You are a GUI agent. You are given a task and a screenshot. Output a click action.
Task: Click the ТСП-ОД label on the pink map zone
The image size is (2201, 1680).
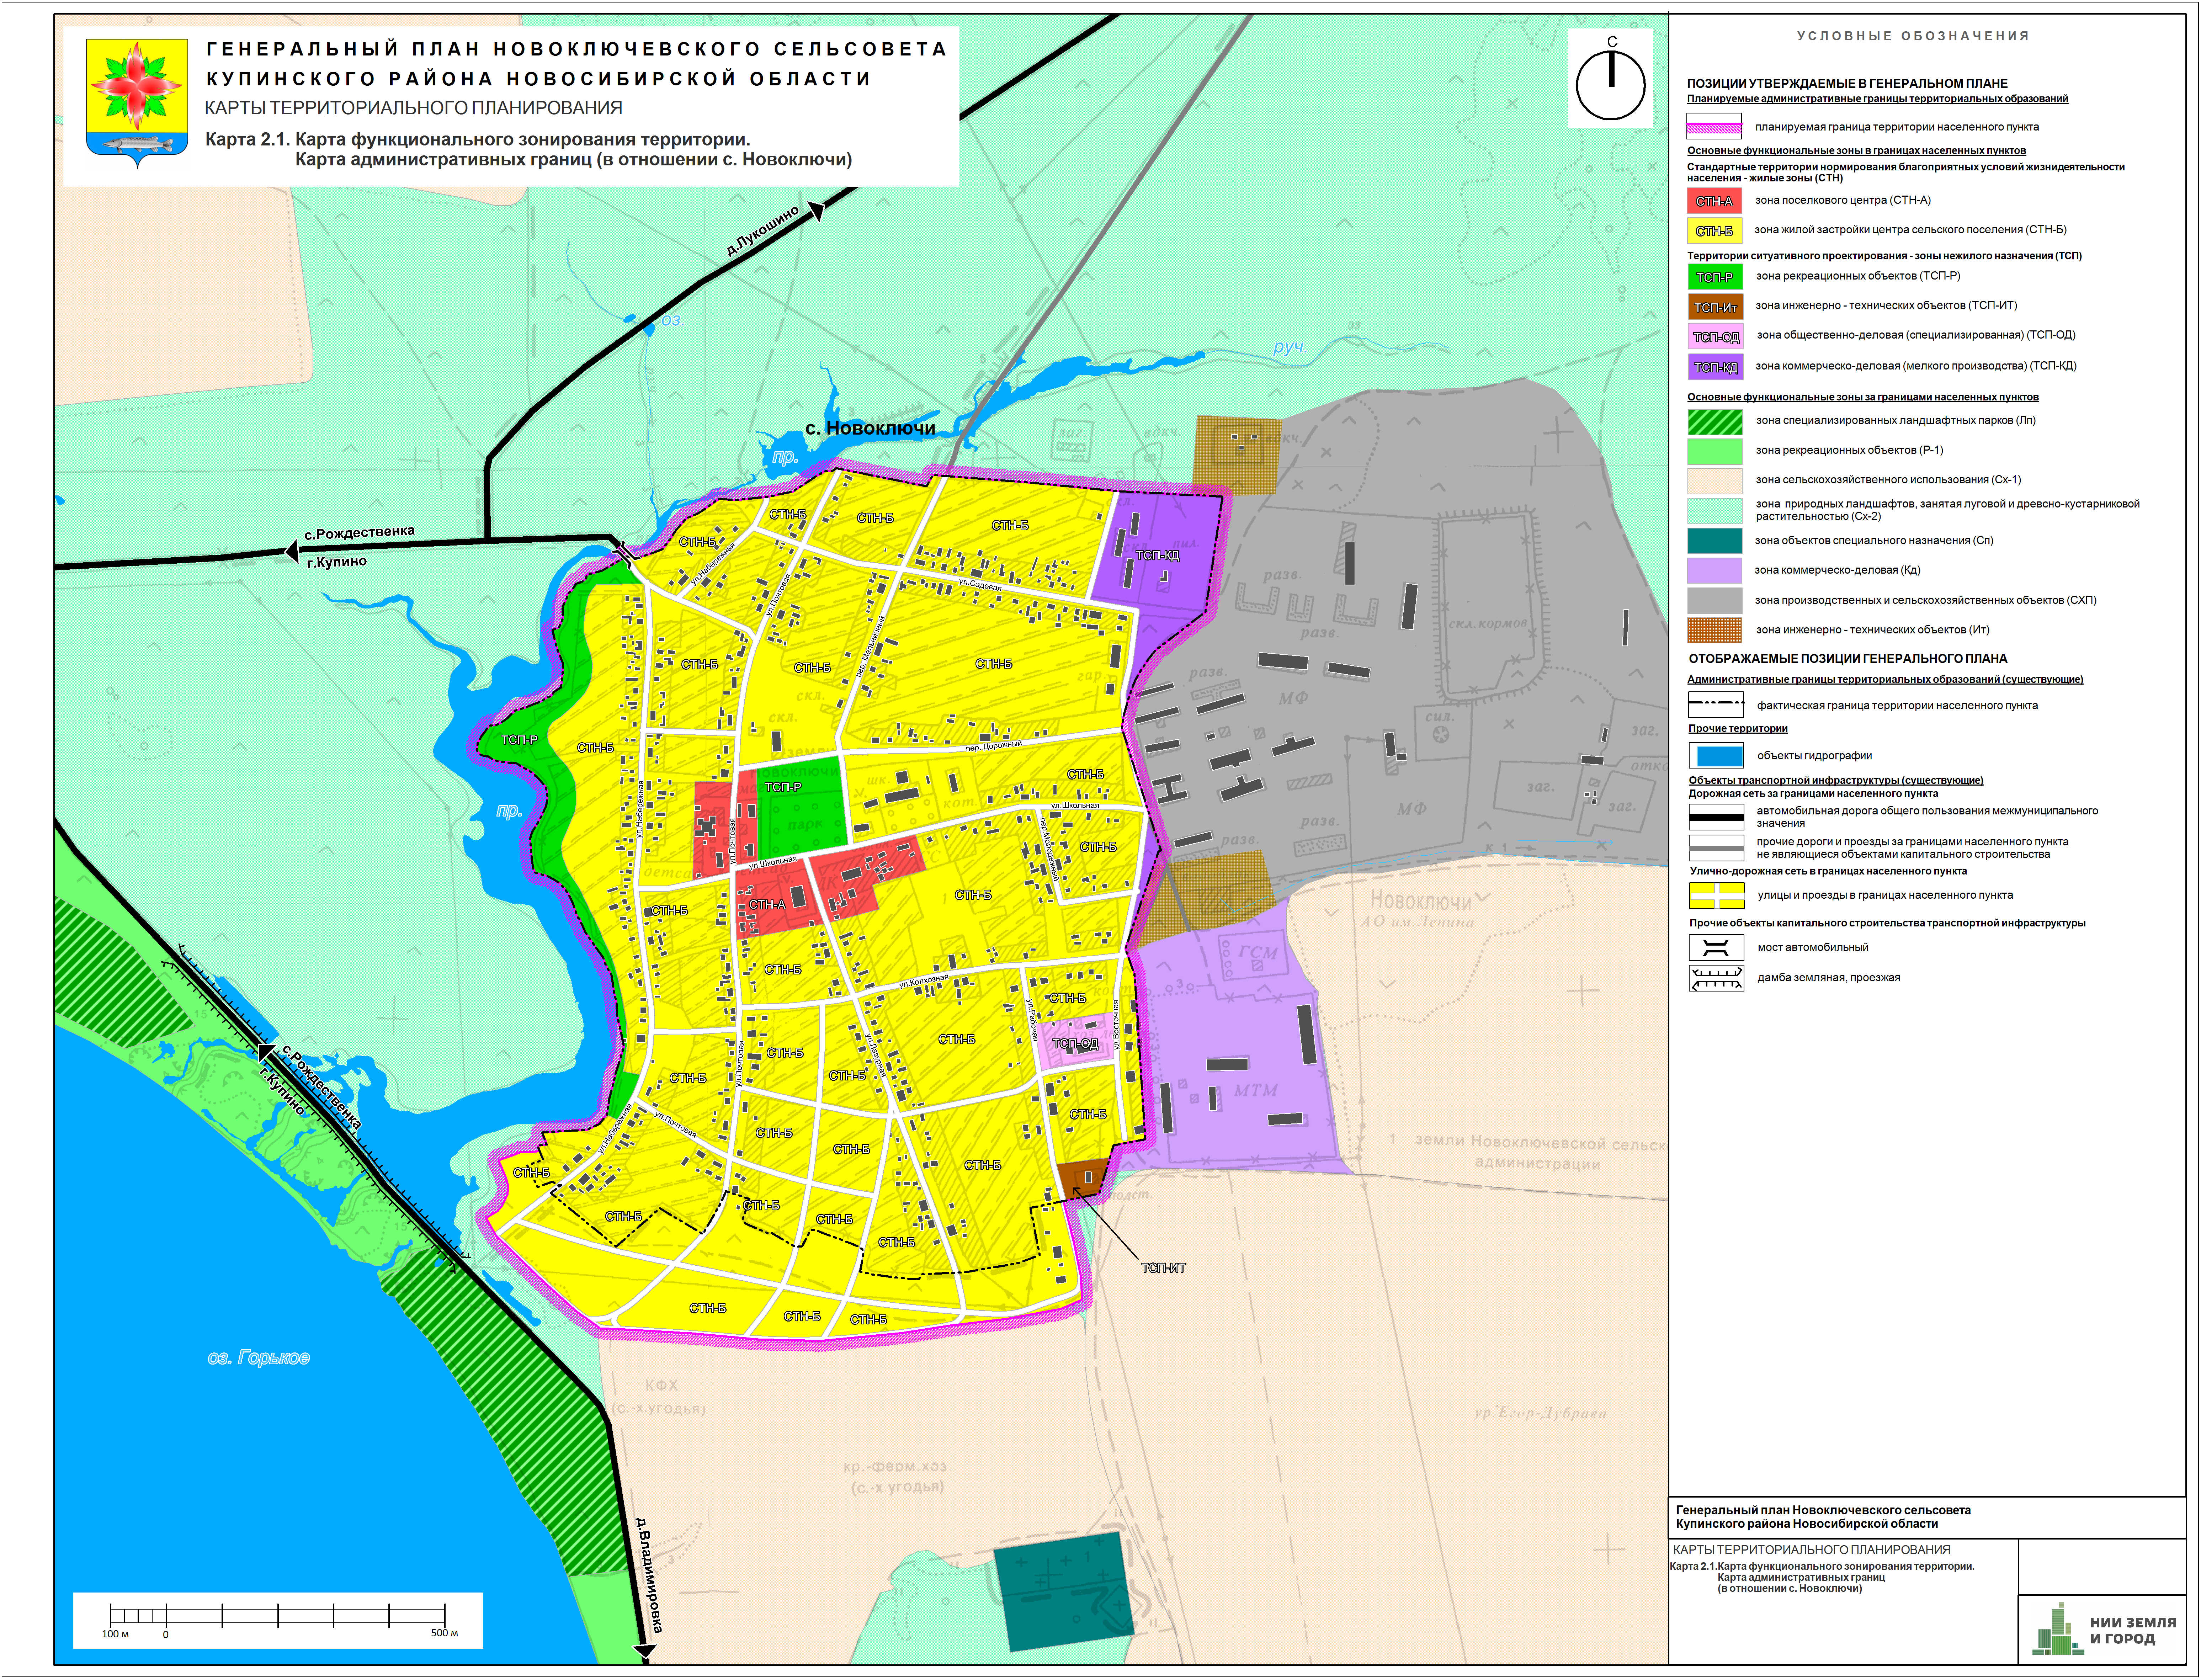tap(1075, 1044)
